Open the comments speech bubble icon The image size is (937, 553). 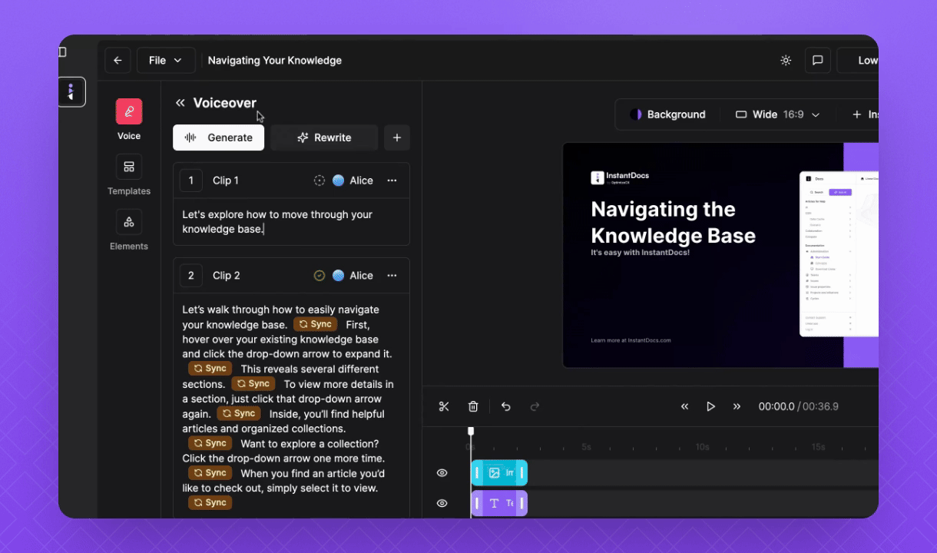pyautogui.click(x=817, y=61)
